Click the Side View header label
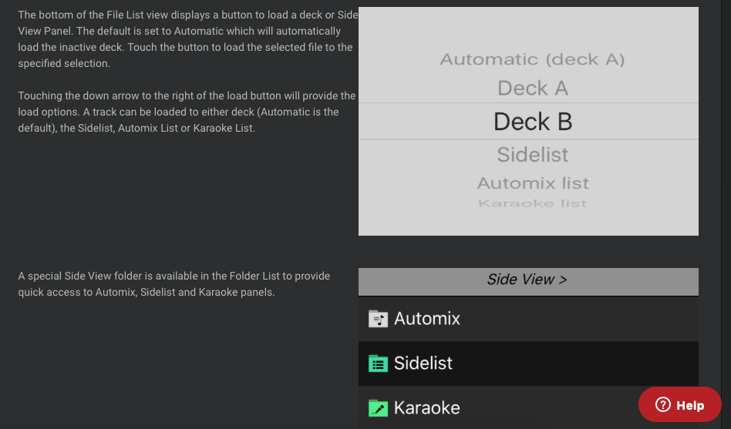731x429 pixels. (520, 280)
